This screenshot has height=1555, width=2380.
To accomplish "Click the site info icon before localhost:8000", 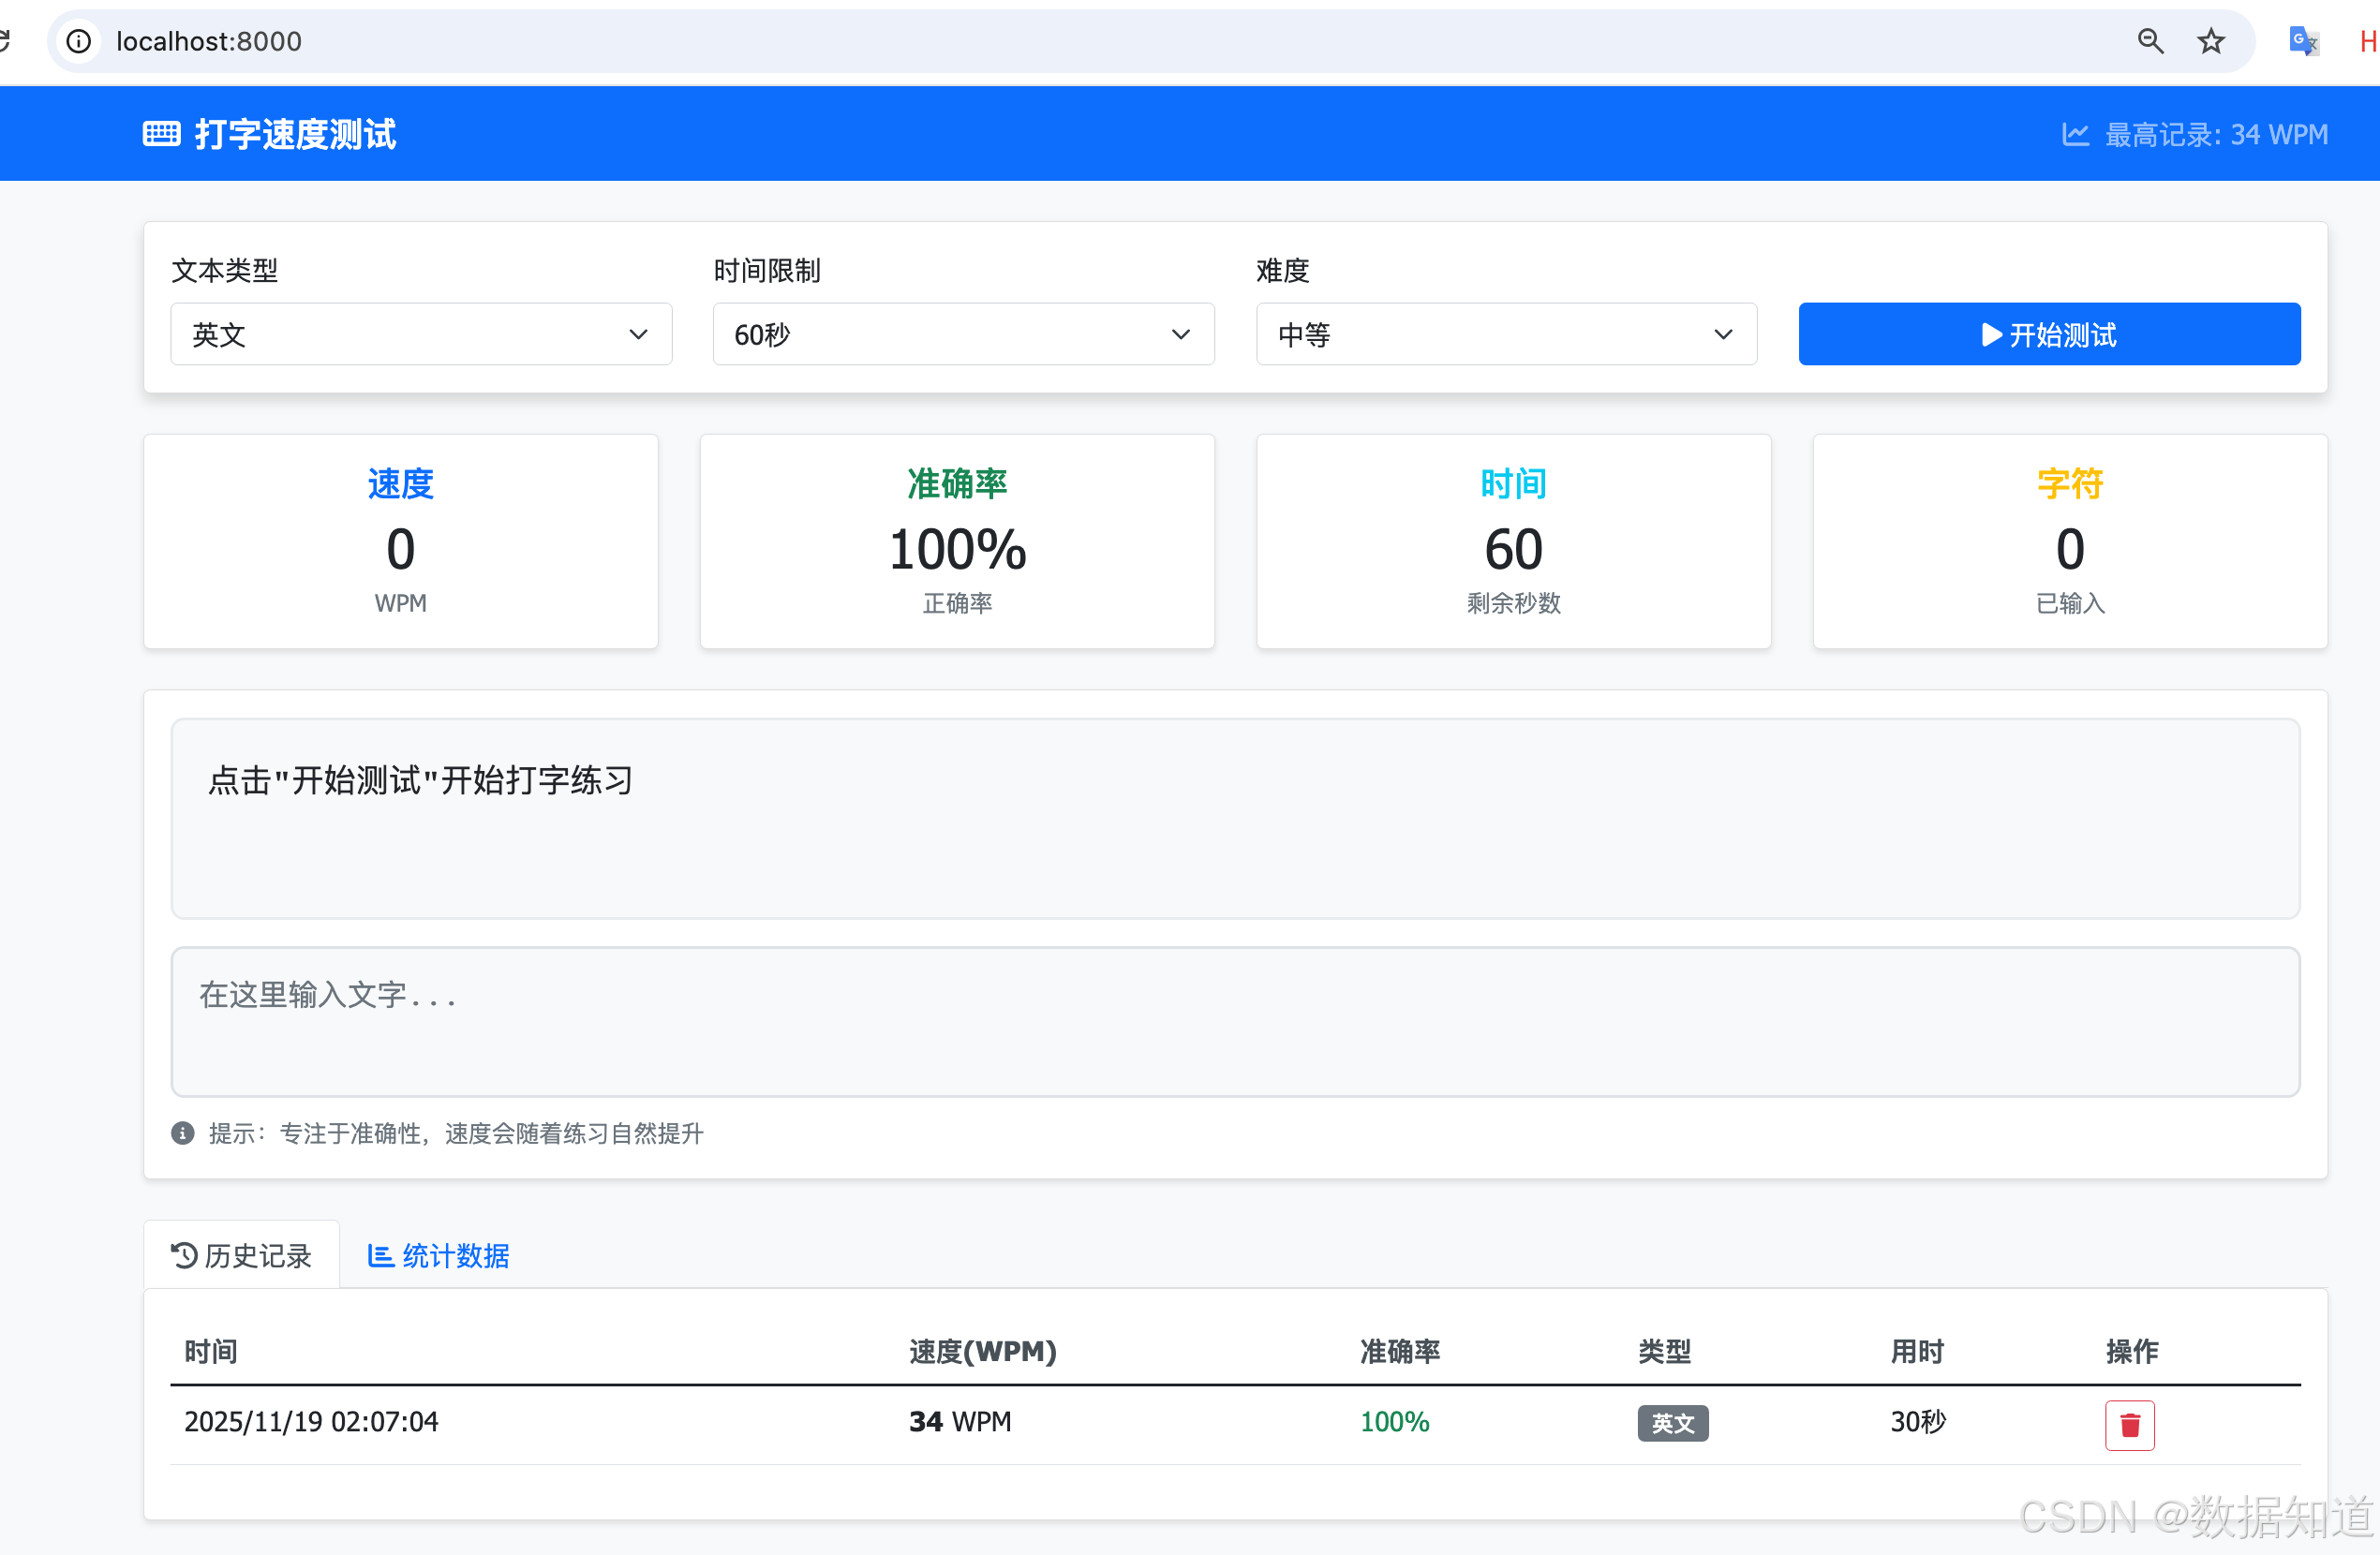I will [78, 41].
